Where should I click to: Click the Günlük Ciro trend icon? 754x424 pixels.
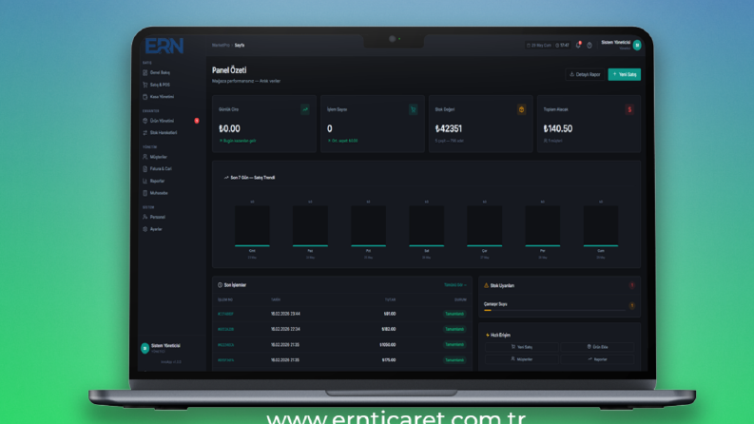click(305, 109)
